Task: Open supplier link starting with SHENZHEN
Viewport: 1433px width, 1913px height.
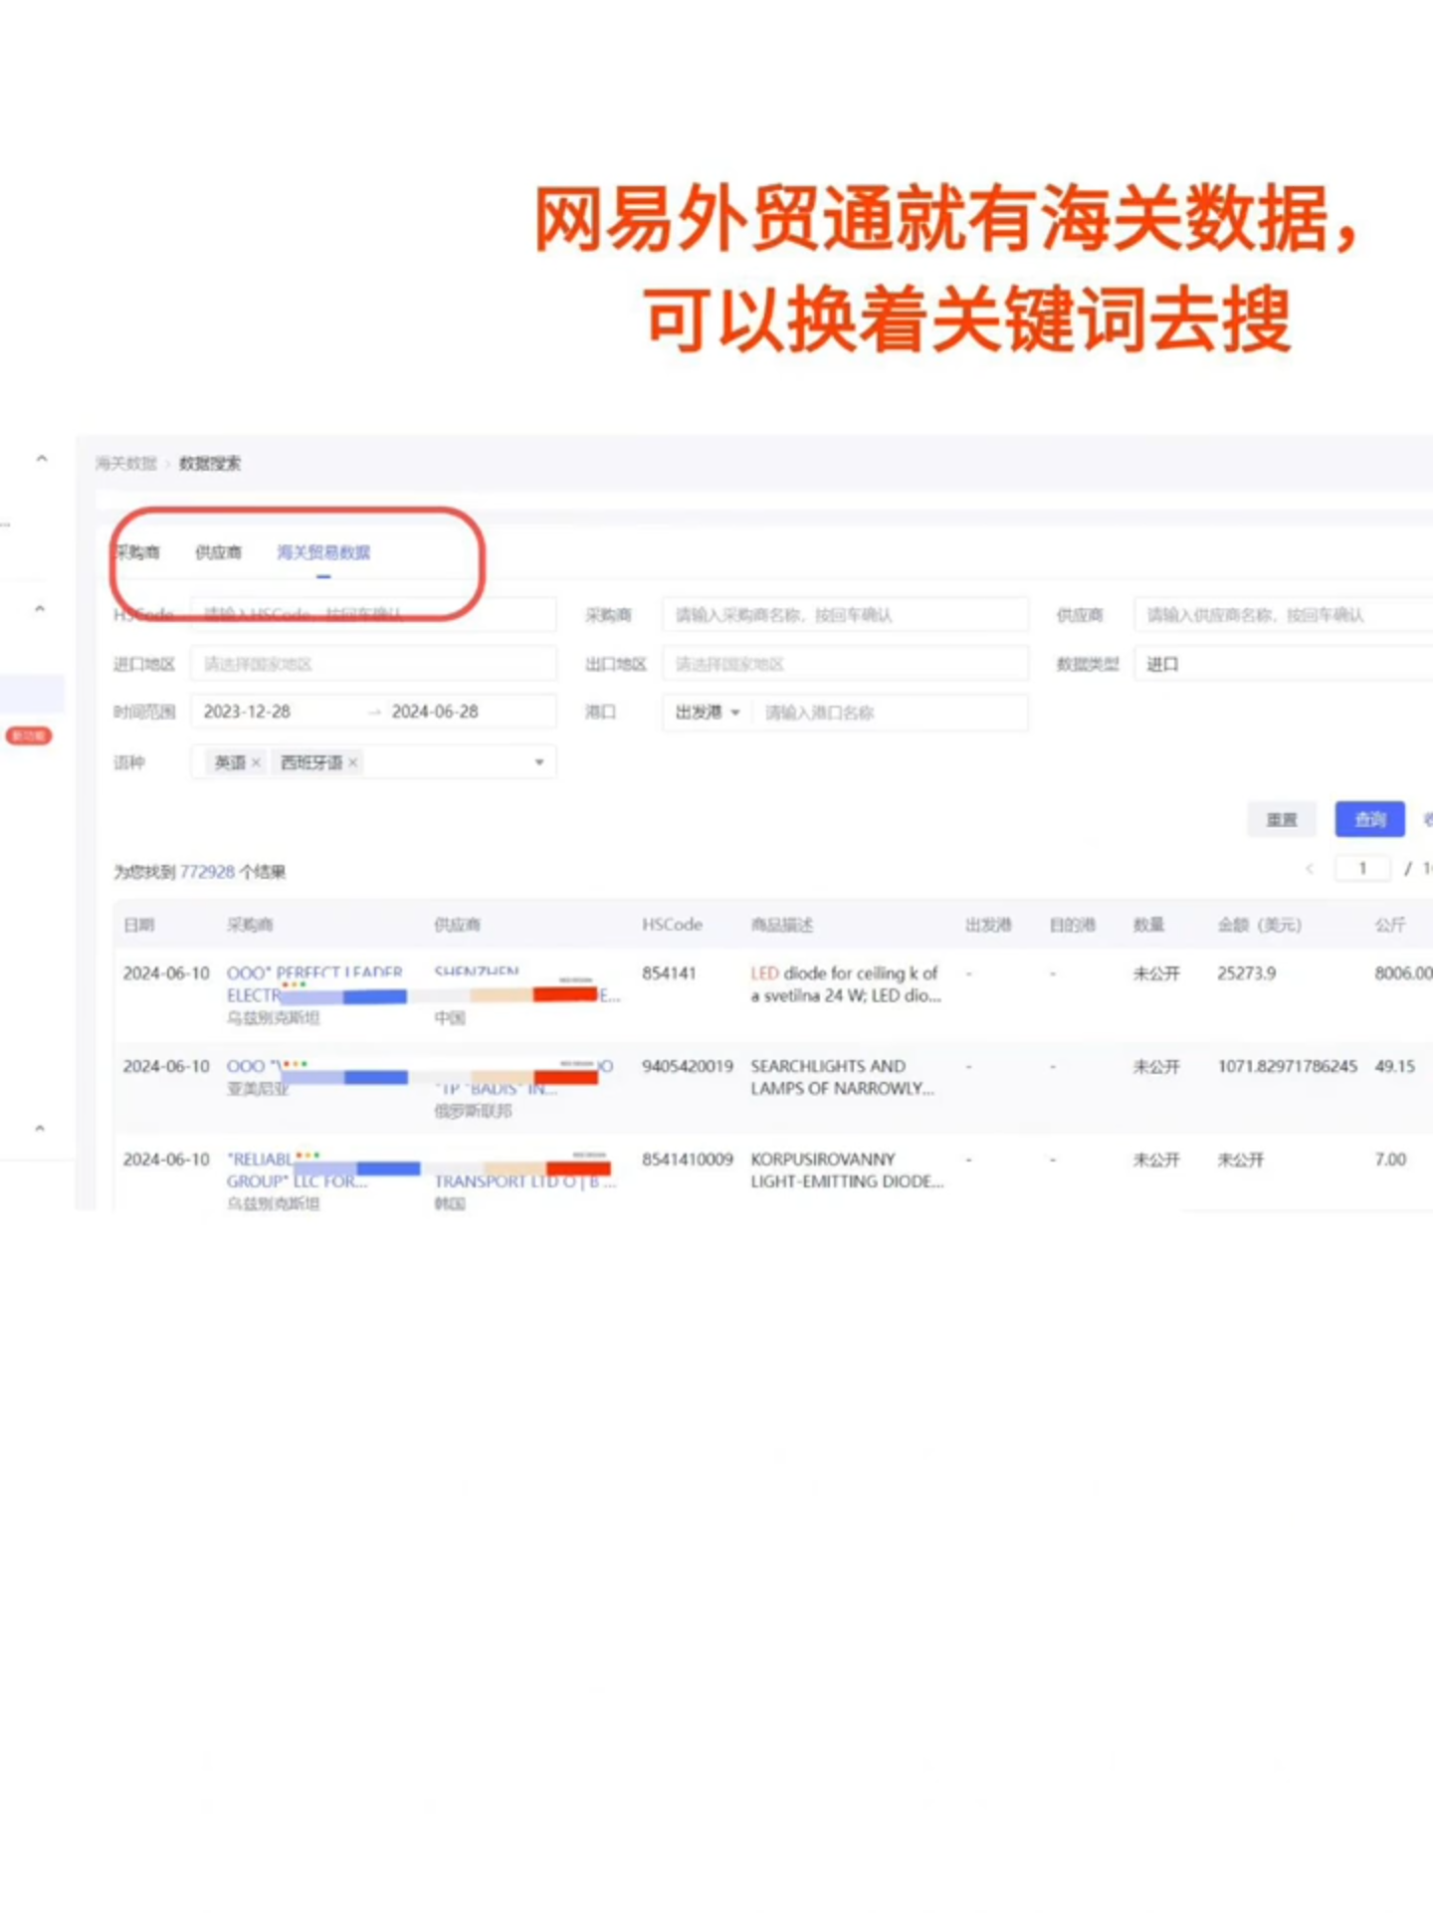Action: 477,971
